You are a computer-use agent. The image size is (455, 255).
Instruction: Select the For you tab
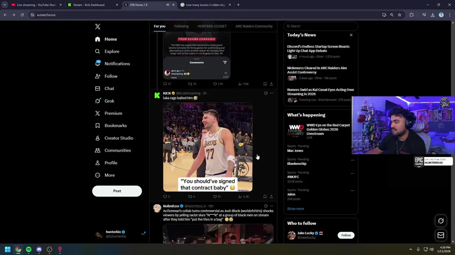[x=160, y=26]
